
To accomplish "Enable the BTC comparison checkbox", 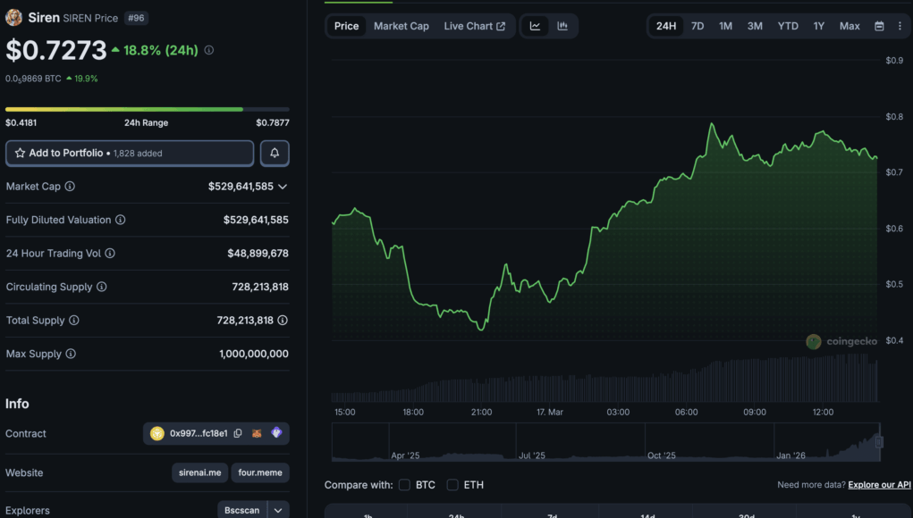I will point(404,485).
